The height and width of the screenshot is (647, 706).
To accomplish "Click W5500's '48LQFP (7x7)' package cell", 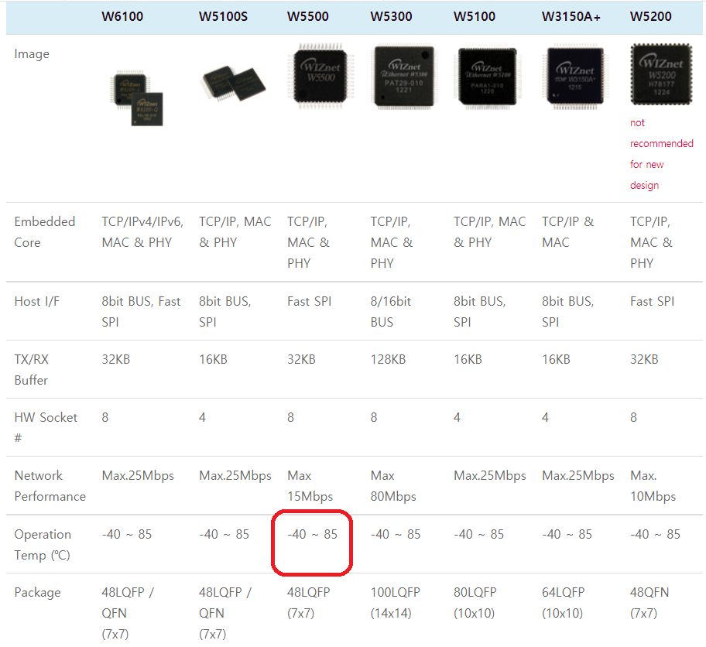I will click(308, 603).
